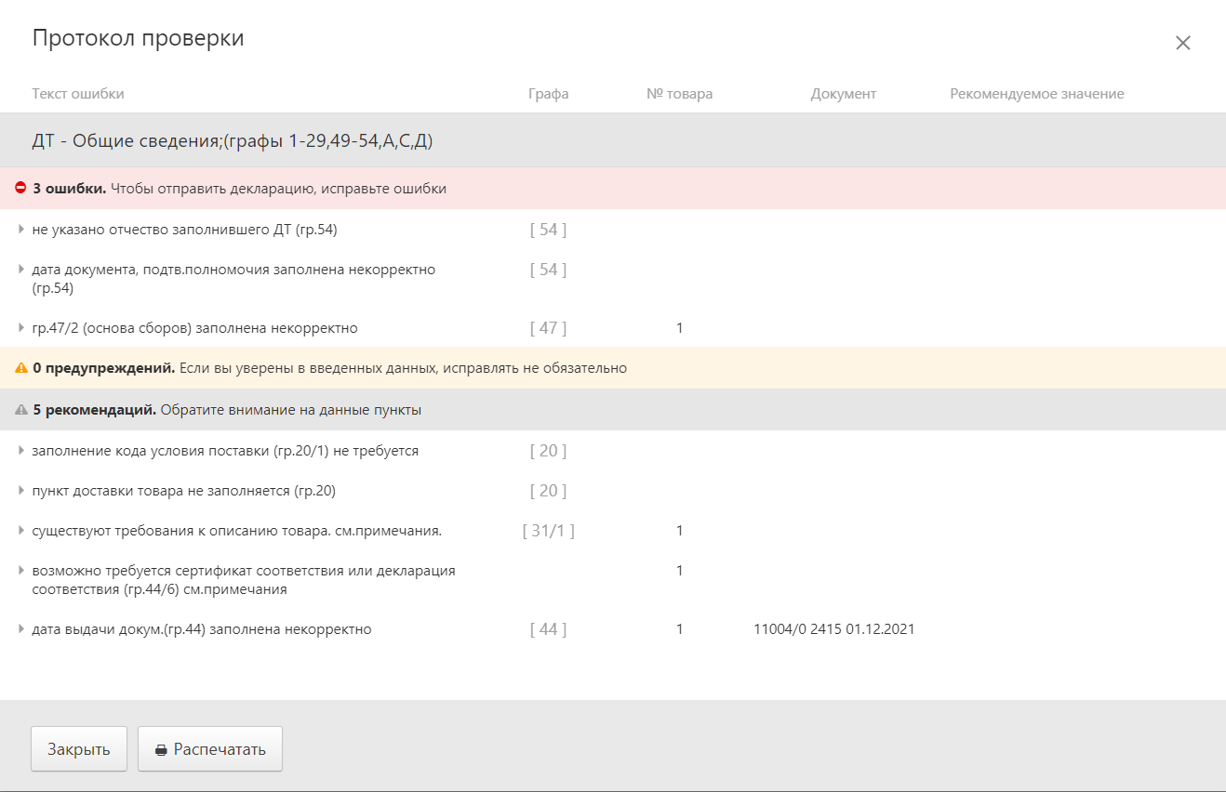
Task: Click the gray icon beside '5 рекомендаций'
Action: point(20,410)
